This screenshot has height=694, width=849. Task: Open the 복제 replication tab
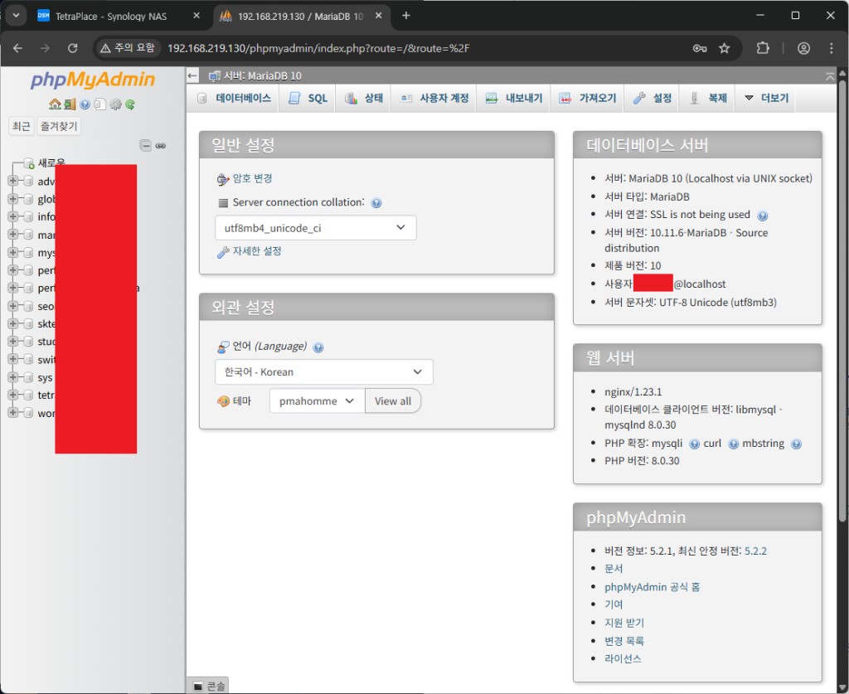pyautogui.click(x=708, y=98)
